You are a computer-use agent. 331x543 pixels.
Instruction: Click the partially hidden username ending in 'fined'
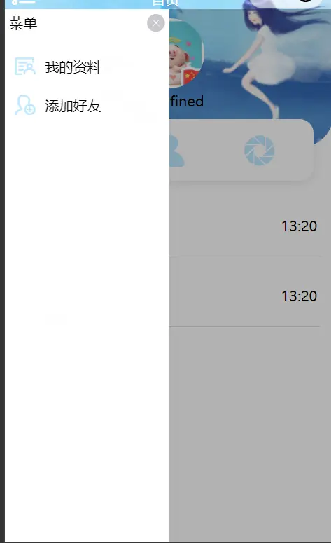pos(186,102)
